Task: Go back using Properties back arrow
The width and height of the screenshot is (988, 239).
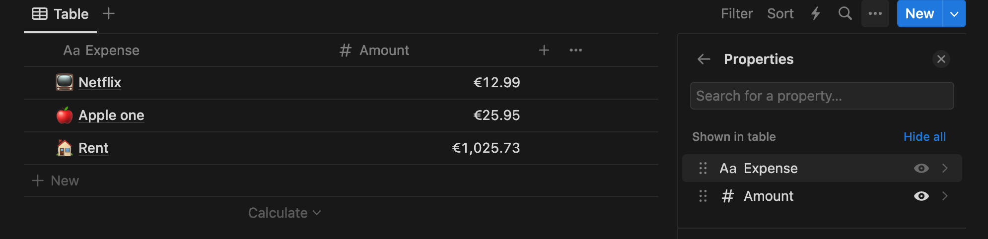Action: 704,60
